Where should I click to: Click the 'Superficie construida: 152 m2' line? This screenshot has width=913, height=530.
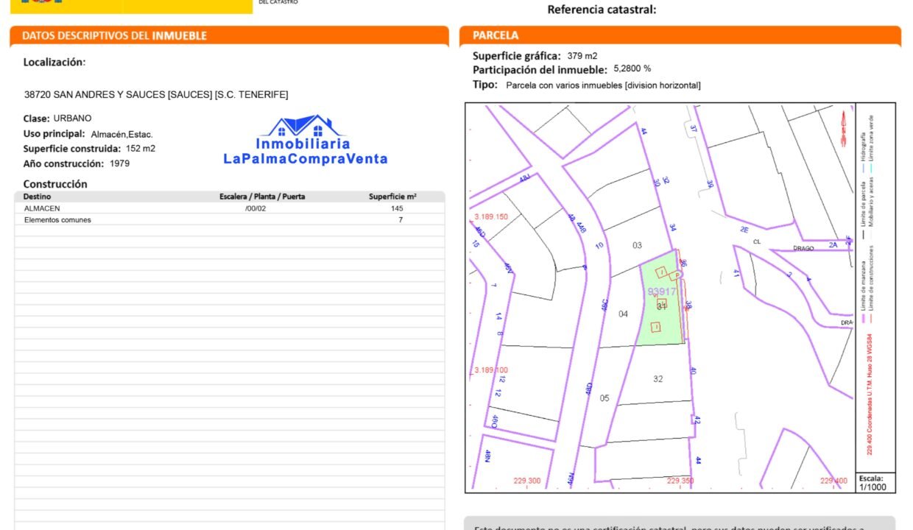pyautogui.click(x=89, y=149)
